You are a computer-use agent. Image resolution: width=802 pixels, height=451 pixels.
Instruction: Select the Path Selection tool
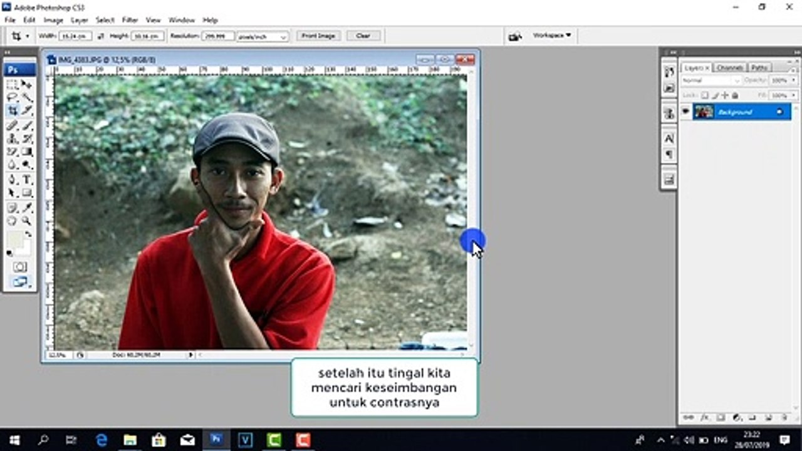(x=12, y=193)
